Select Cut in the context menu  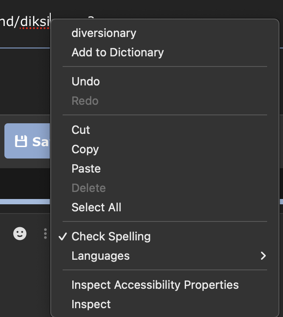(81, 130)
